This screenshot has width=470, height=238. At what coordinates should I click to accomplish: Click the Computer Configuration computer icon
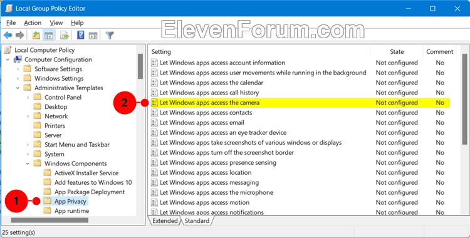click(18, 59)
